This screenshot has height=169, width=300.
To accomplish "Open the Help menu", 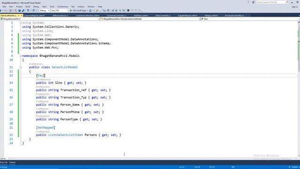I will [100, 7].
